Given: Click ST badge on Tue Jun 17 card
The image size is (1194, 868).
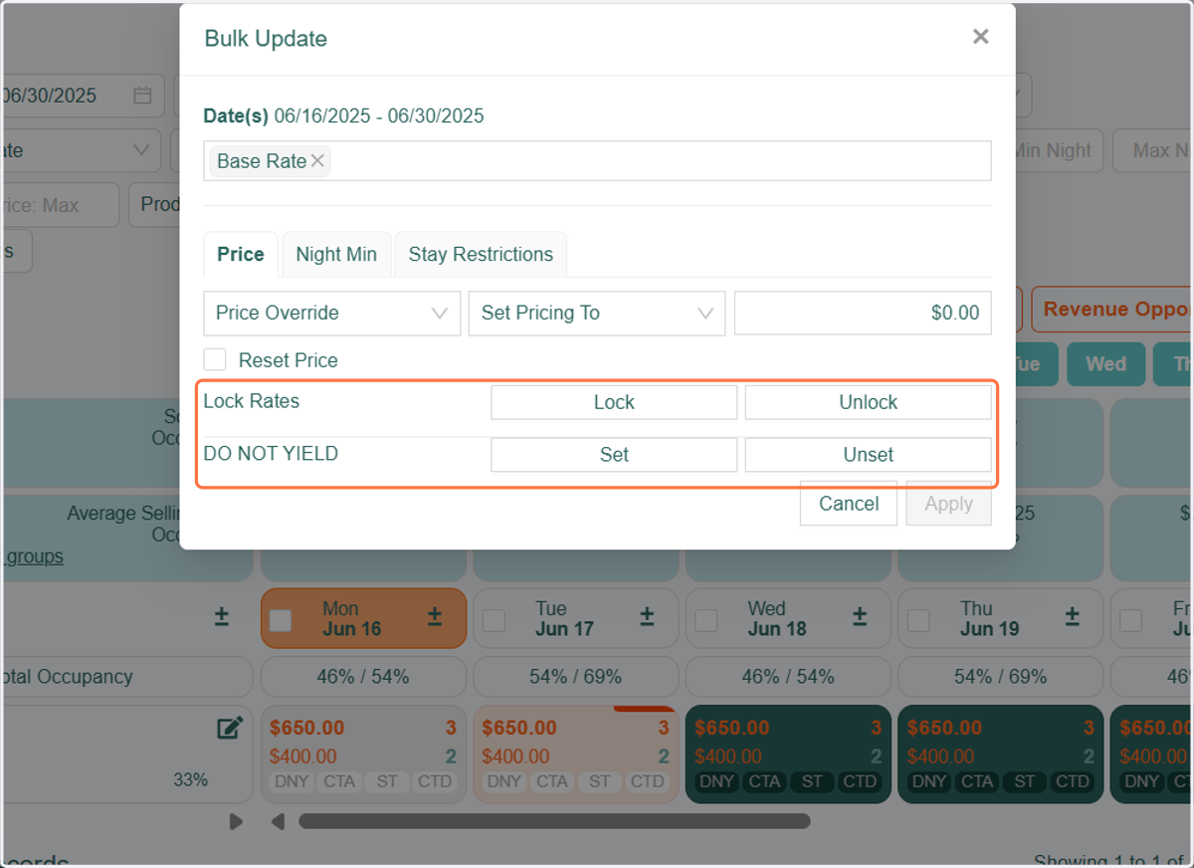Looking at the screenshot, I should pos(600,781).
